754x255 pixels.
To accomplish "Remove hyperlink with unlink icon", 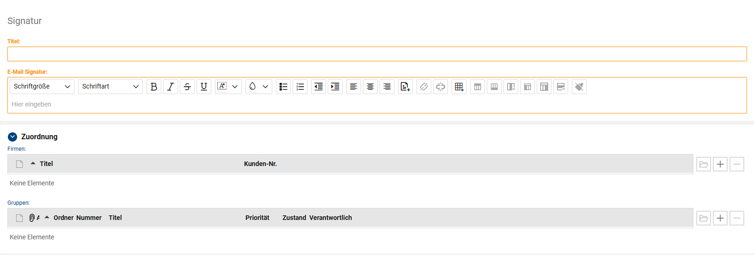I will (x=441, y=87).
